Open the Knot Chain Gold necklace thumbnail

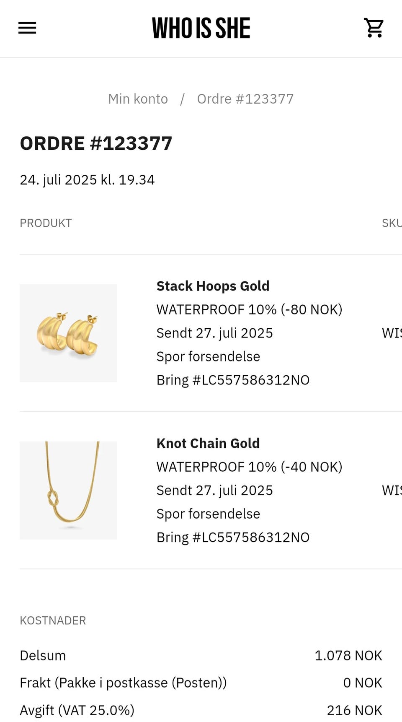68,490
